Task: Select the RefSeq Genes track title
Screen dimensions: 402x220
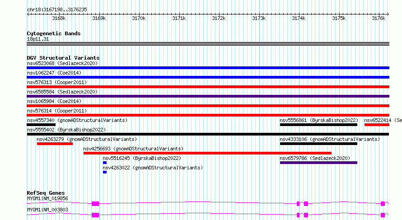Action: point(46,193)
